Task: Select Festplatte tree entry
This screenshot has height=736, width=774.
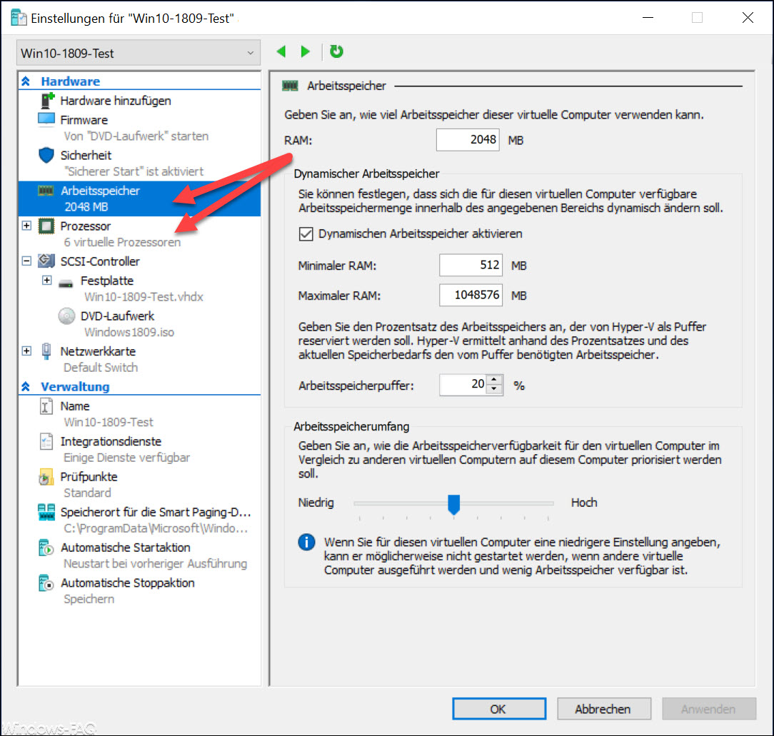Action: 107,281
